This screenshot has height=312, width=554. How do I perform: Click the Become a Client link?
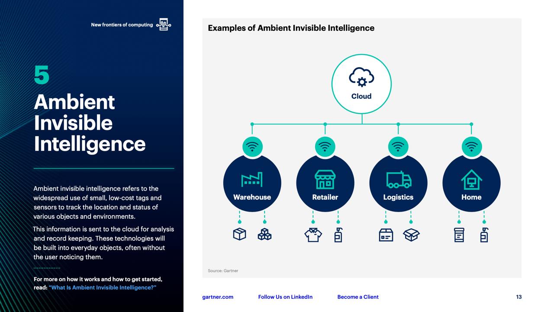click(x=358, y=297)
